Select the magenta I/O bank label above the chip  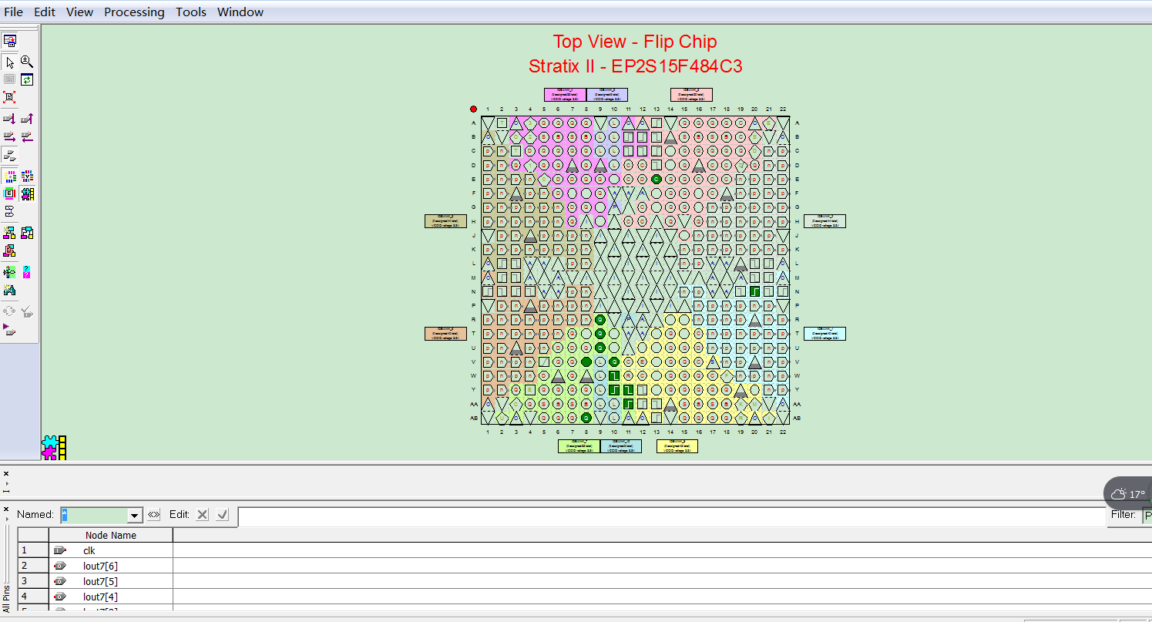click(565, 95)
